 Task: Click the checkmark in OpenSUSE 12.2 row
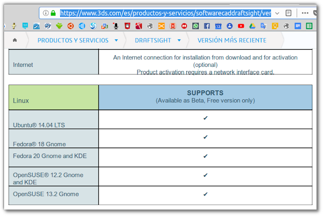pyautogui.click(x=205, y=175)
